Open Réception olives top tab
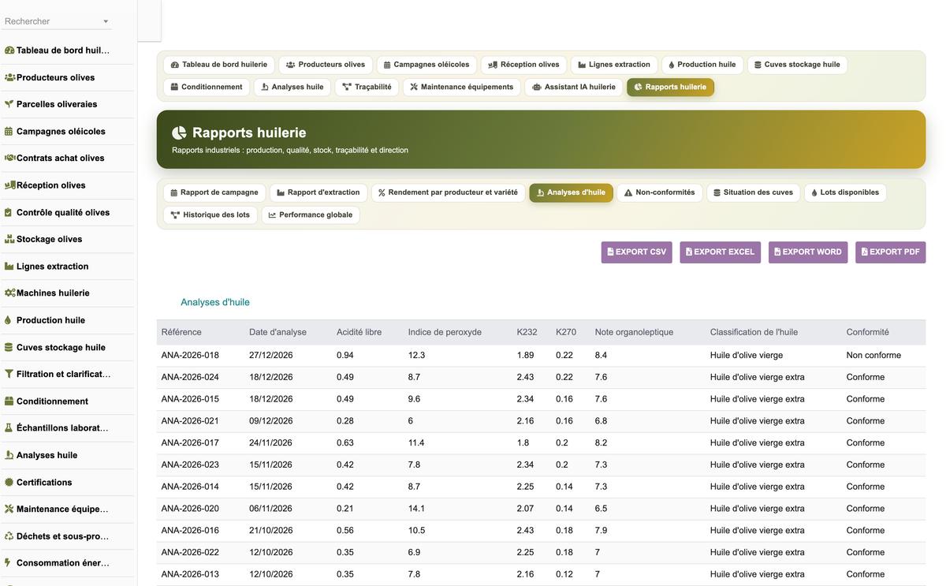 coord(523,65)
